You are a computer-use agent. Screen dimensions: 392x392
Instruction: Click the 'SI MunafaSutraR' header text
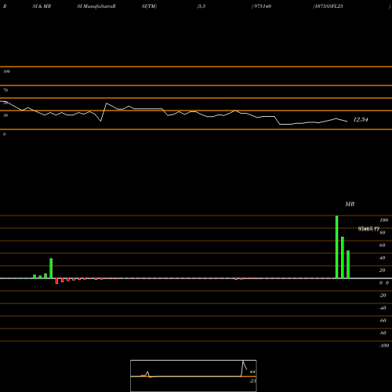click(x=96, y=6)
